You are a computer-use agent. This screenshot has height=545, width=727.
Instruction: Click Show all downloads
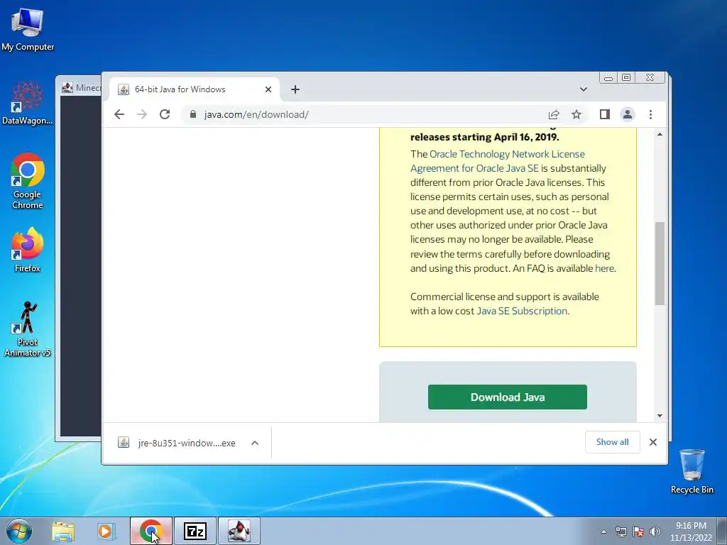coord(613,442)
